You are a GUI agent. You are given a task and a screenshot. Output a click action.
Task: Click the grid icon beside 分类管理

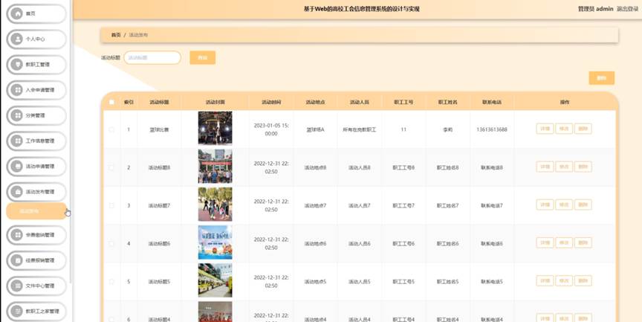[17, 115]
